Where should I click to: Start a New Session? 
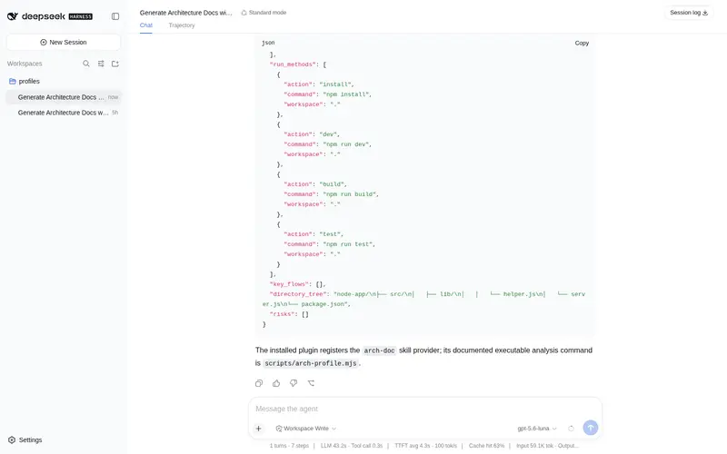(64, 42)
